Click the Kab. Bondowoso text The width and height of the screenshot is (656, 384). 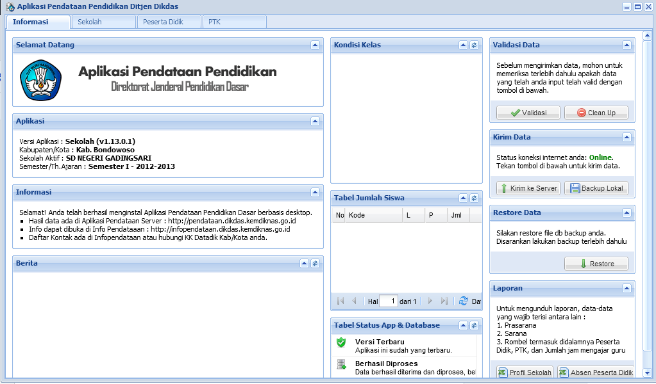pyautogui.click(x=105, y=150)
